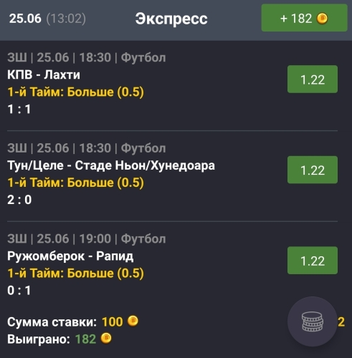Click the 25.06 (13:02) date stamp
Image resolution: width=352 pixels, height=358 pixels.
tap(47, 19)
